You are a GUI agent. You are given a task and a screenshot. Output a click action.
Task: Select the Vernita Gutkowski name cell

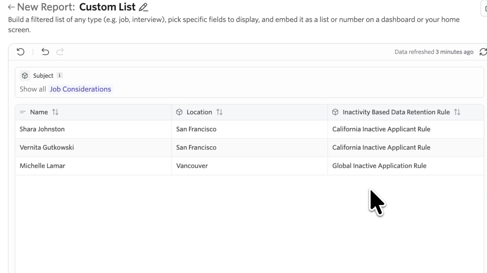pyautogui.click(x=47, y=148)
